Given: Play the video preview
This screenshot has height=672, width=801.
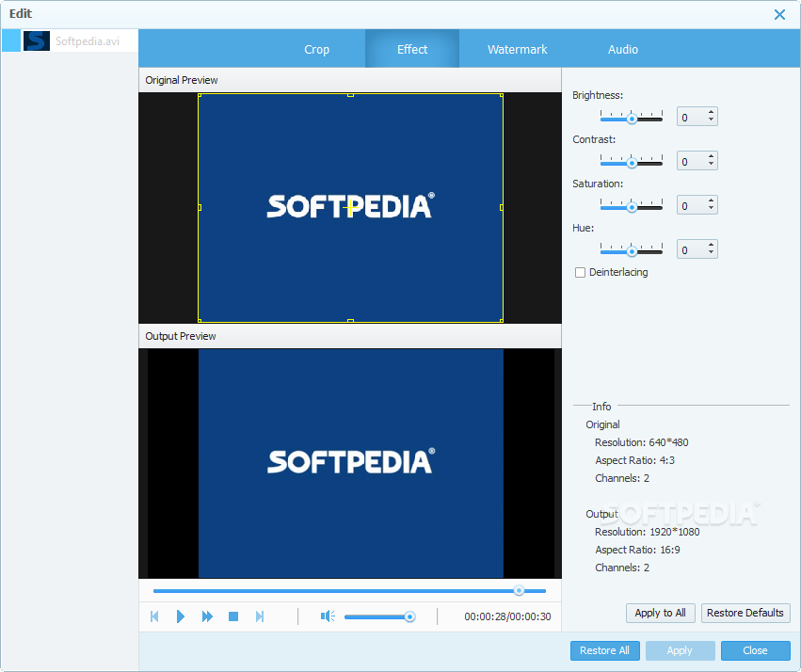Looking at the screenshot, I should point(181,616).
